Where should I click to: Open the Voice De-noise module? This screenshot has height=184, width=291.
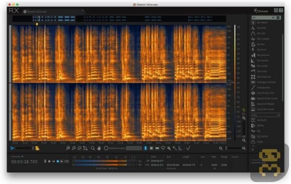coord(262,109)
